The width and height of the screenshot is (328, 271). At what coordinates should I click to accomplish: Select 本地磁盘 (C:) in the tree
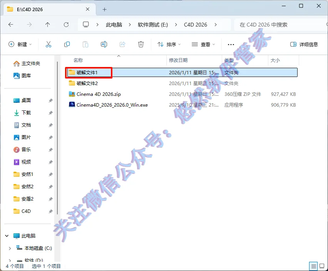point(34,248)
